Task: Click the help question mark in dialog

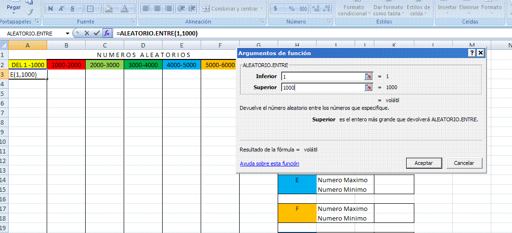Action: [x=472, y=53]
